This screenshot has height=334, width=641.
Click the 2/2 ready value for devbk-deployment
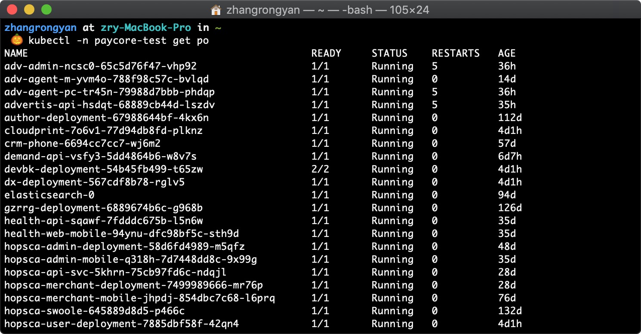pos(320,169)
